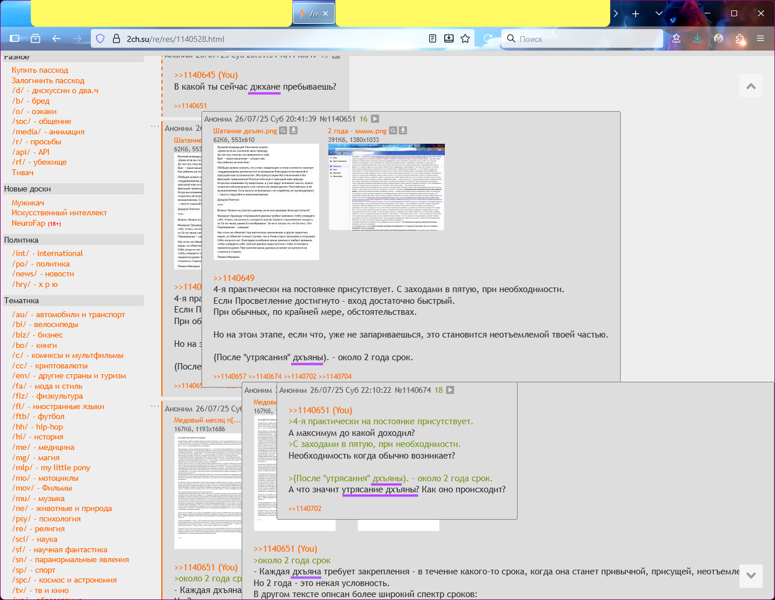Screen dimensions: 775x600
Task: Open the Firefox account avatar
Action: tap(719, 38)
